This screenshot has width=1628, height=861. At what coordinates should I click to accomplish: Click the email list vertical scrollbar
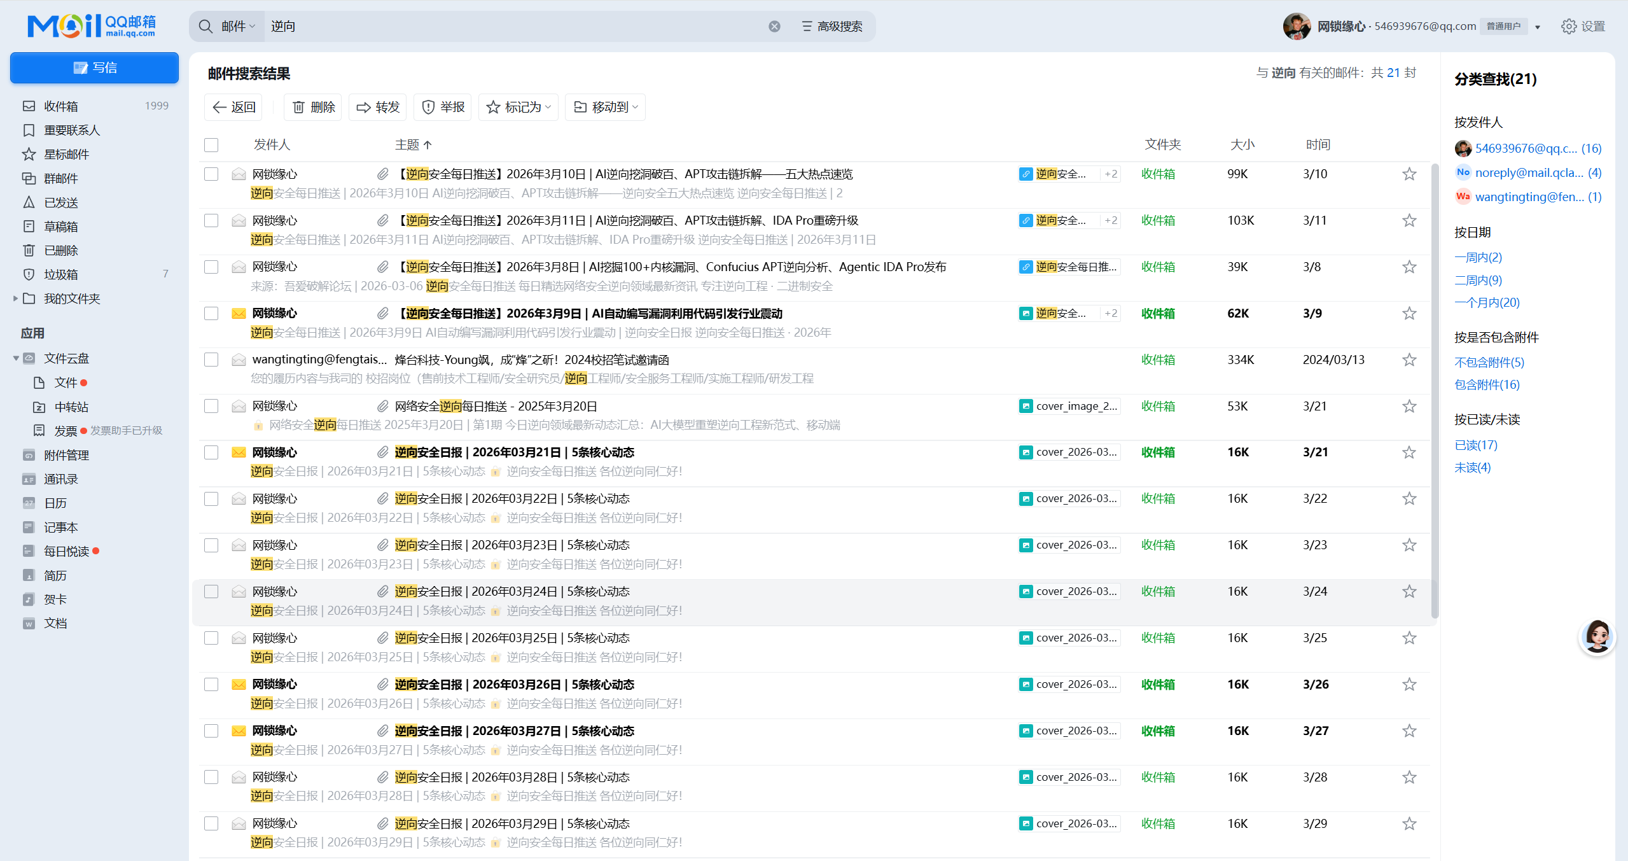click(x=1434, y=391)
